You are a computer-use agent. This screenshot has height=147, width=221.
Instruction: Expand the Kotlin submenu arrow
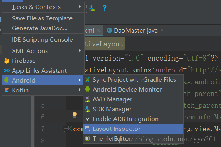click(80, 90)
